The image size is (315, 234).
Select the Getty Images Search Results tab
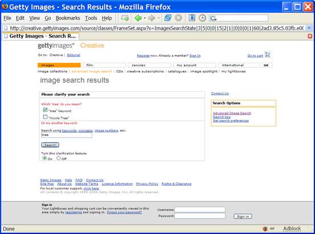pos(40,36)
